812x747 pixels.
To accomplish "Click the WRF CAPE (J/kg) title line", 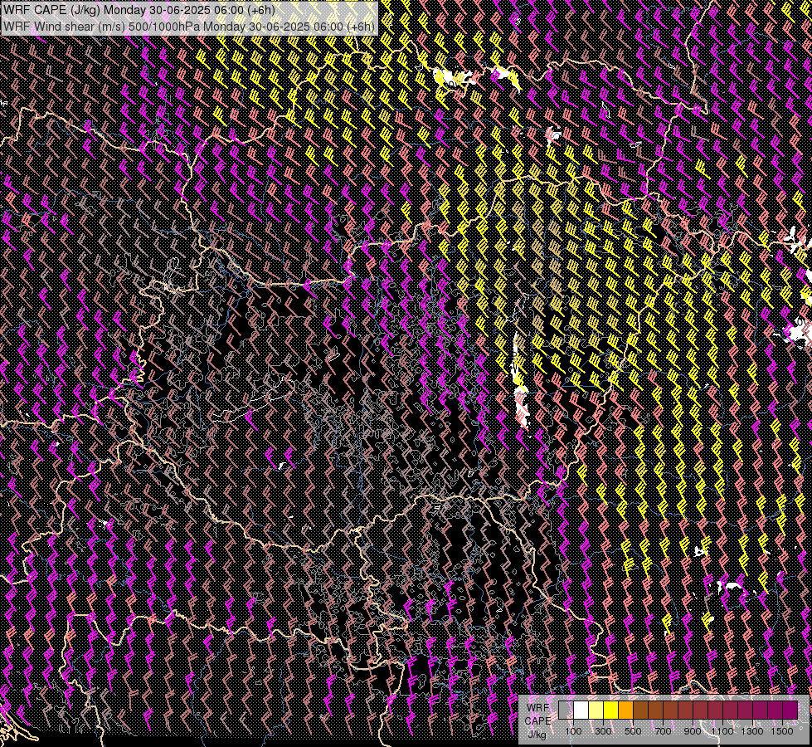I will [x=139, y=10].
